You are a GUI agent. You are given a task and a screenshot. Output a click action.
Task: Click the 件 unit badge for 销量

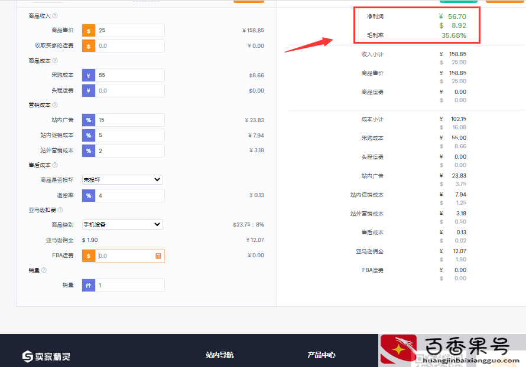(x=89, y=286)
